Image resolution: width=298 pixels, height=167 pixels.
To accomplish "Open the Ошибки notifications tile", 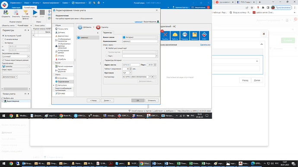I will coord(165,36).
